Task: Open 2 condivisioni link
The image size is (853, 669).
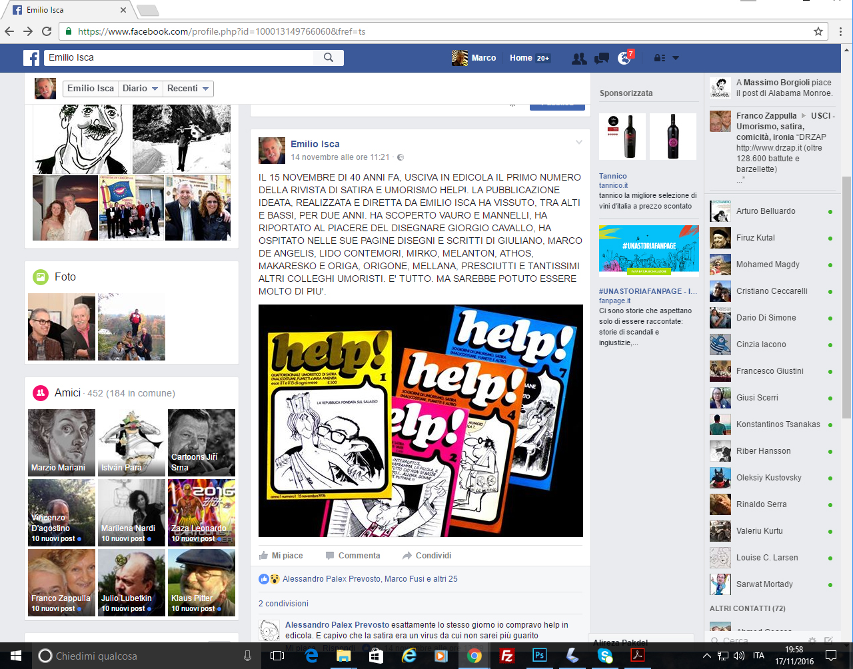Action: (283, 604)
